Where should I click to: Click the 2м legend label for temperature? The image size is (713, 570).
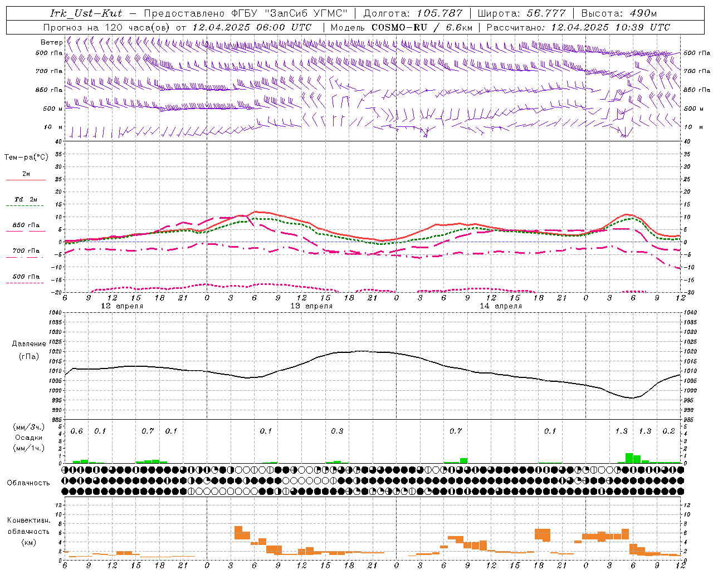click(x=26, y=174)
